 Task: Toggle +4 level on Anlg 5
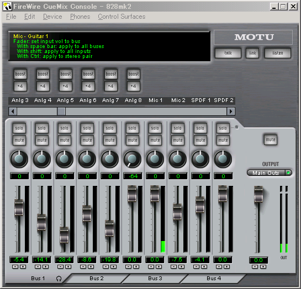pos(66,86)
